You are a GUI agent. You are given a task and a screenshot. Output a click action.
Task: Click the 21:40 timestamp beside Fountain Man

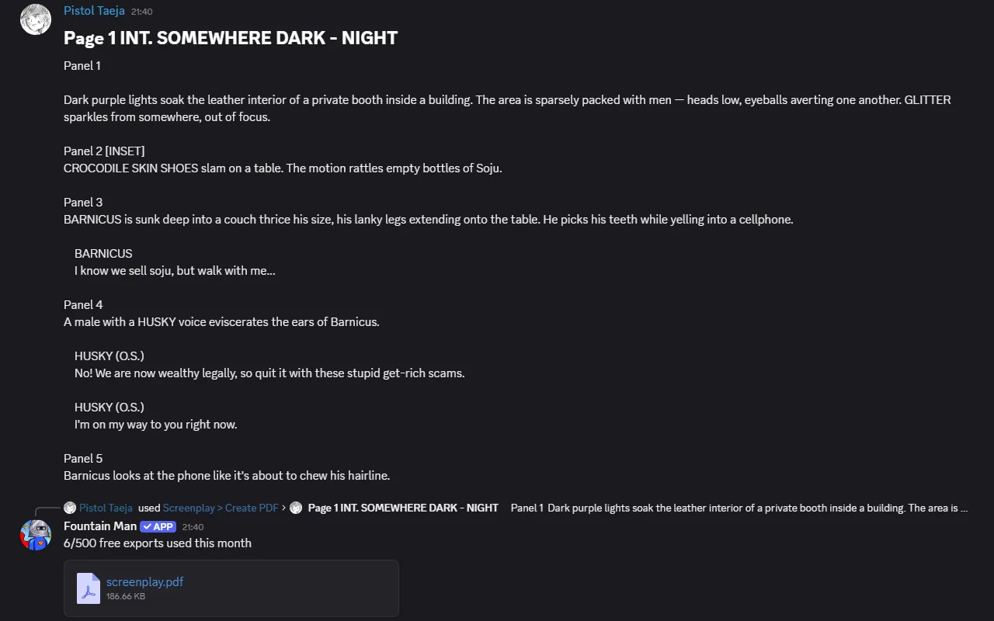coord(193,527)
